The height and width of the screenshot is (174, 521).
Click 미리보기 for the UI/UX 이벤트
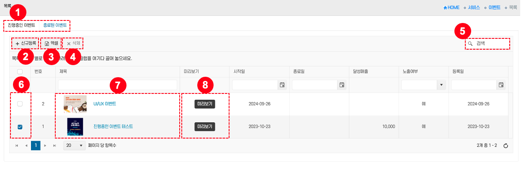[205, 104]
